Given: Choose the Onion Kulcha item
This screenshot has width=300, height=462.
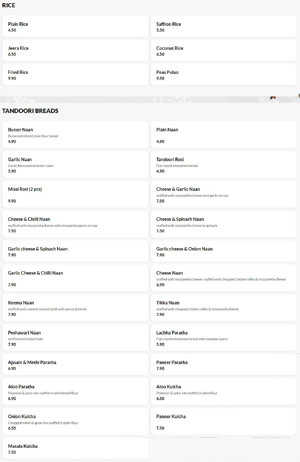Looking at the screenshot, I should pyautogui.click(x=75, y=421).
